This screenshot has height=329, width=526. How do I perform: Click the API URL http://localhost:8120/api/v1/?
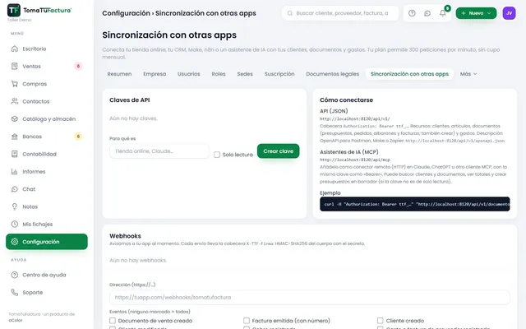tap(354, 118)
